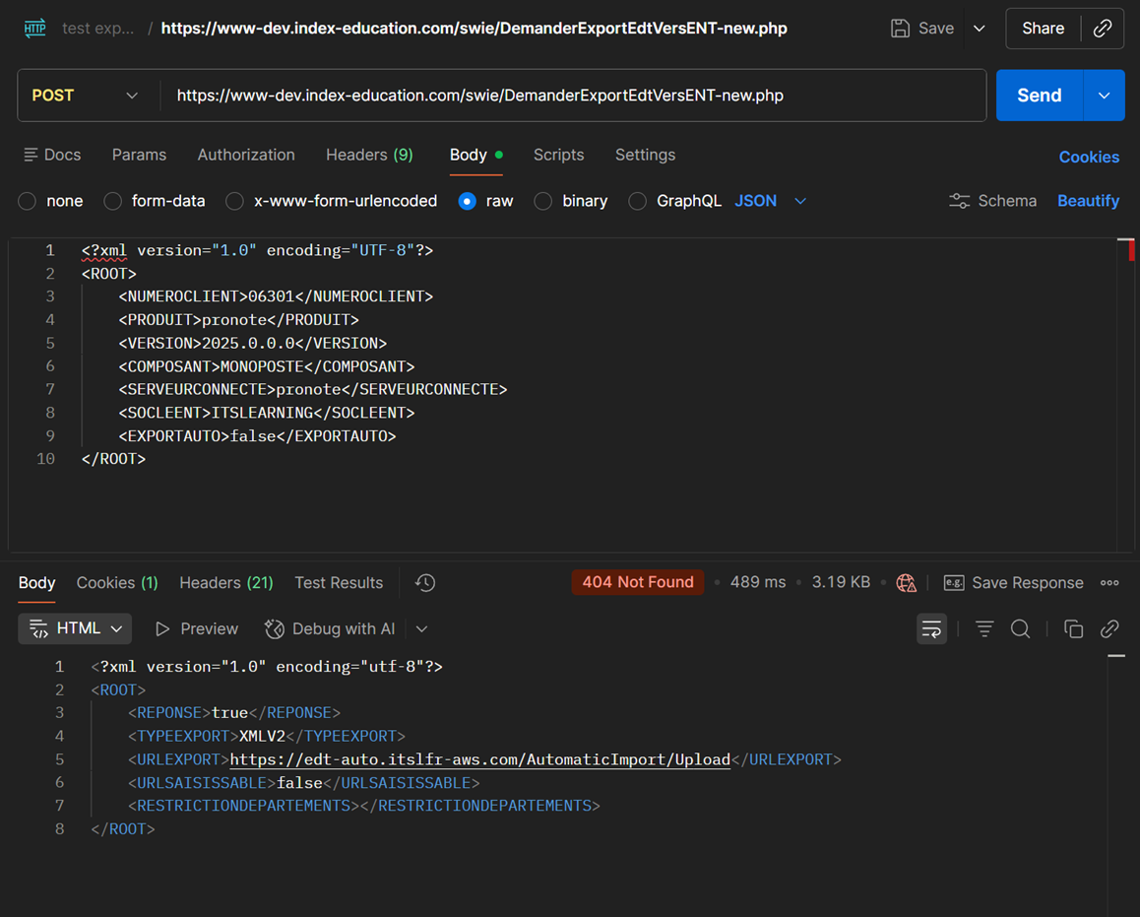Click the Save button label
Screen dimensions: 1140x917
(935, 29)
